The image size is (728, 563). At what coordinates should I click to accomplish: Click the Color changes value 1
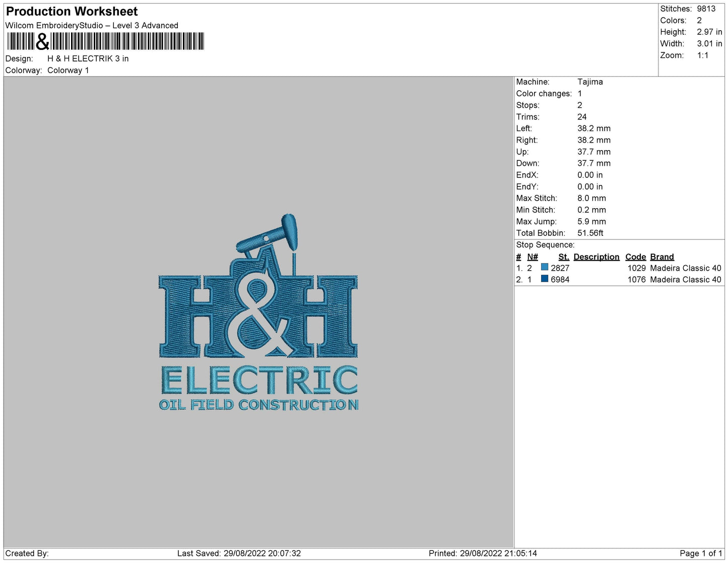click(x=580, y=93)
